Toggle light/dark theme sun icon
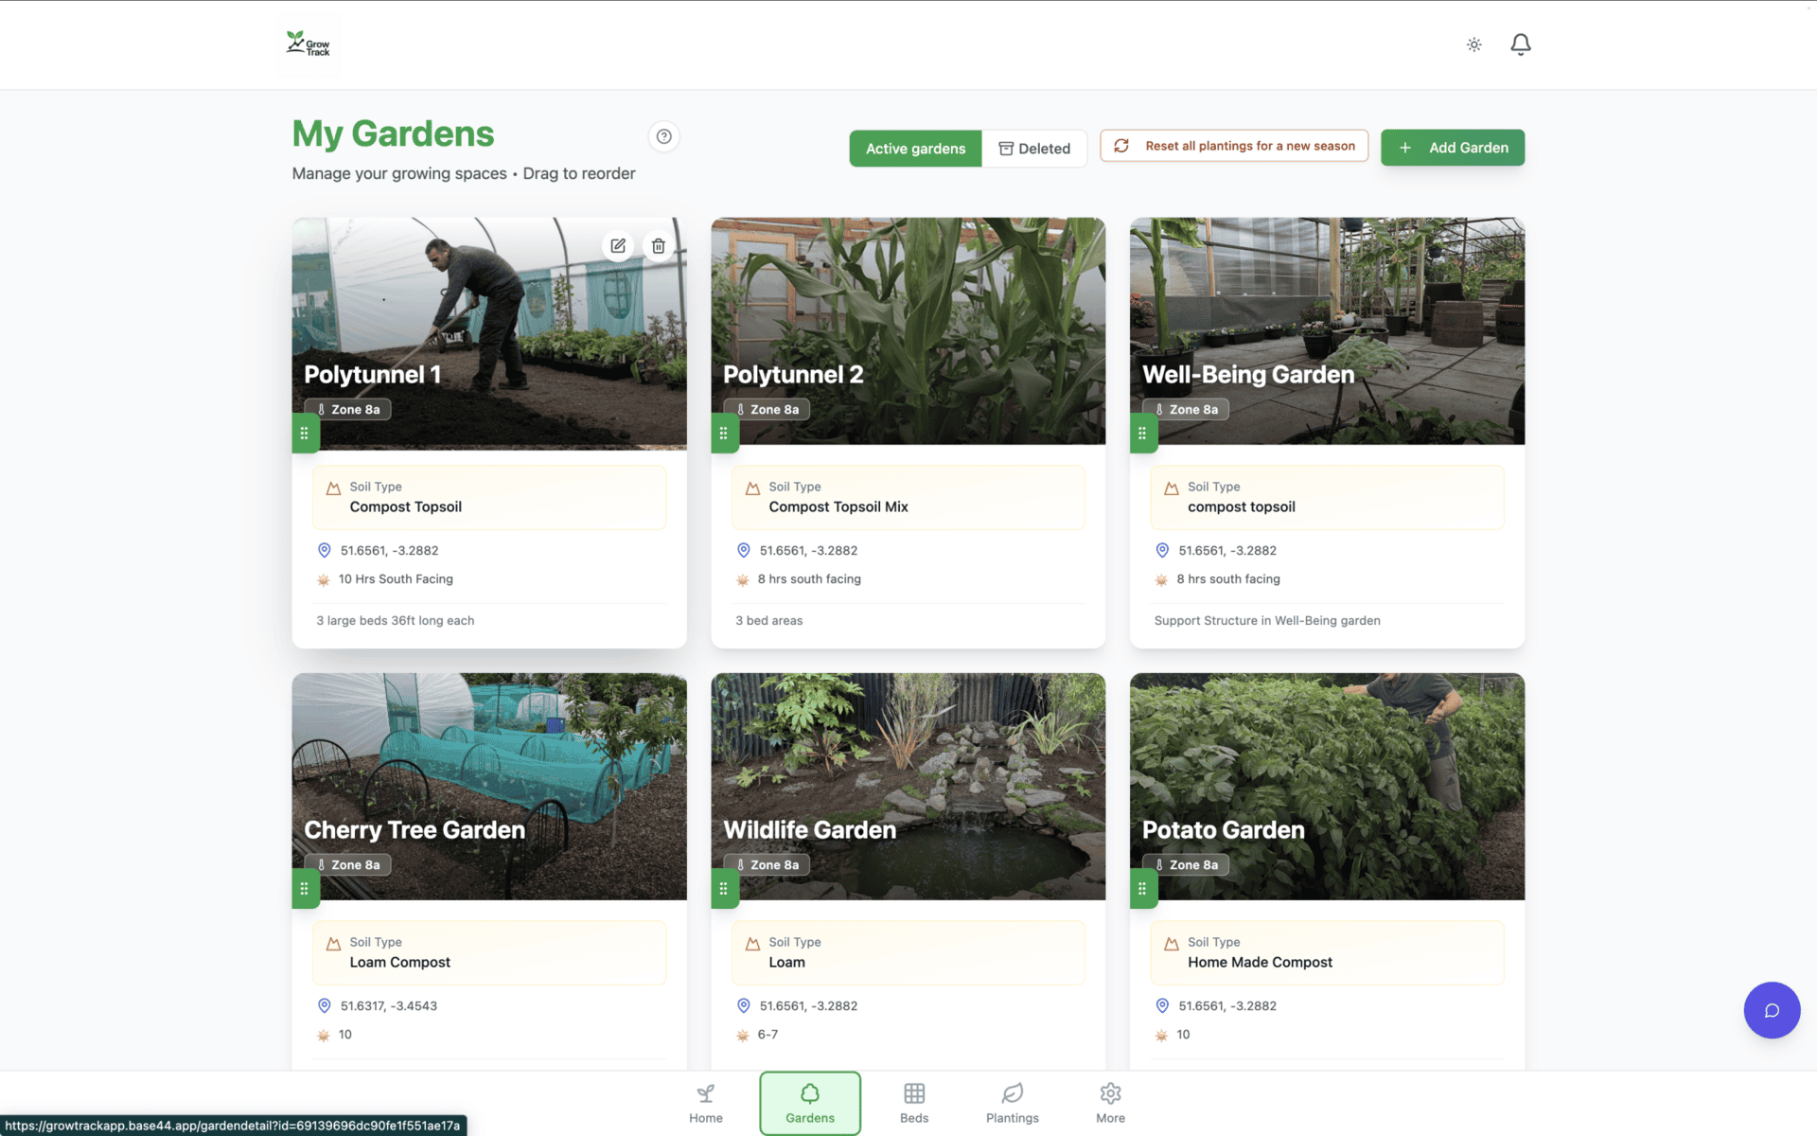 [x=1473, y=44]
